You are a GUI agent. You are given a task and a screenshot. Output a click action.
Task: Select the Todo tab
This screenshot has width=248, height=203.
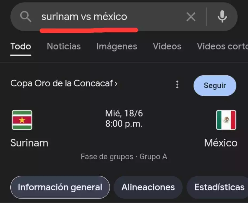(21, 46)
